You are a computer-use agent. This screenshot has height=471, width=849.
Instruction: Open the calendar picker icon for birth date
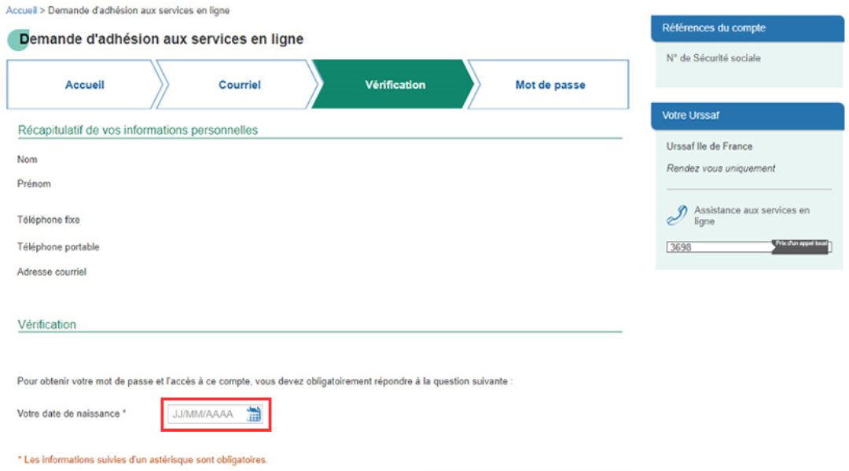point(253,414)
